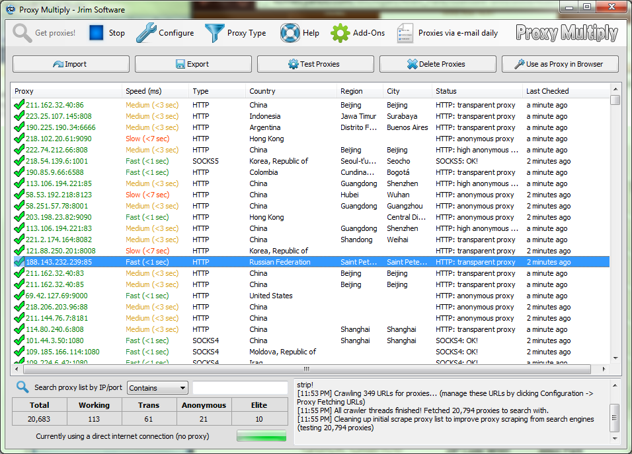The image size is (632, 454).
Task: Click the horizontal scrollbar below the proxy list
Action: tap(304, 370)
